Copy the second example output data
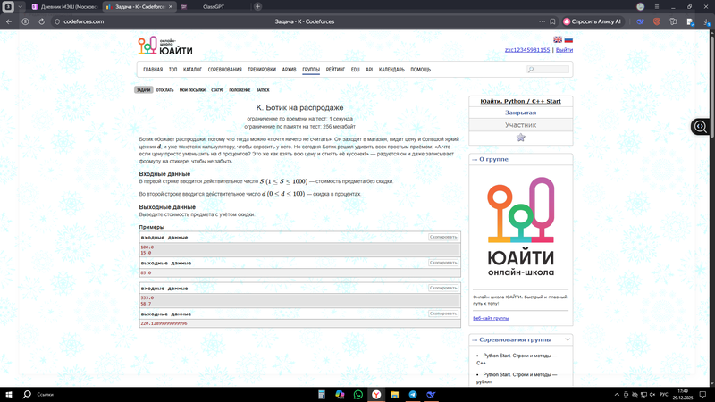 (443, 314)
